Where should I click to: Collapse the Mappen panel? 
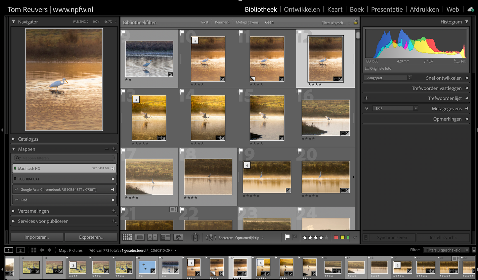(14, 149)
